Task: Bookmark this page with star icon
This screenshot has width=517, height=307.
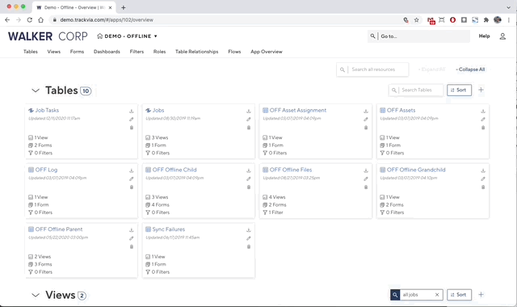Action: tap(417, 19)
